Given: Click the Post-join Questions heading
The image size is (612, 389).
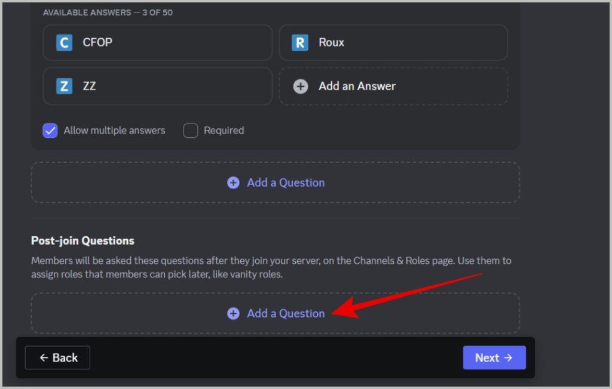Looking at the screenshot, I should [x=82, y=240].
